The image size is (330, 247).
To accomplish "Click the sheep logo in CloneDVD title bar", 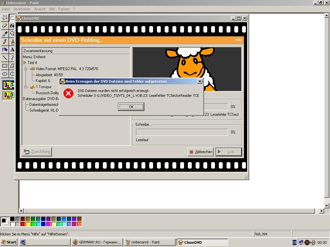I will click(x=19, y=18).
